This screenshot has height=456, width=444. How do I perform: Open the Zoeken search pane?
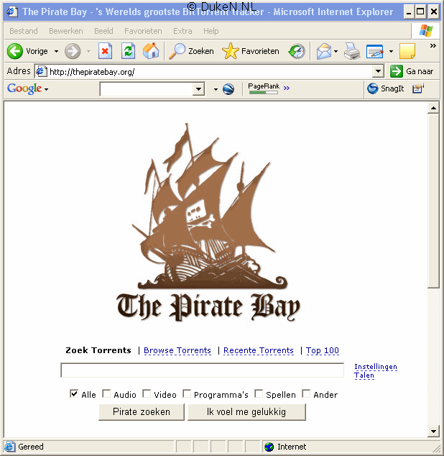point(191,51)
